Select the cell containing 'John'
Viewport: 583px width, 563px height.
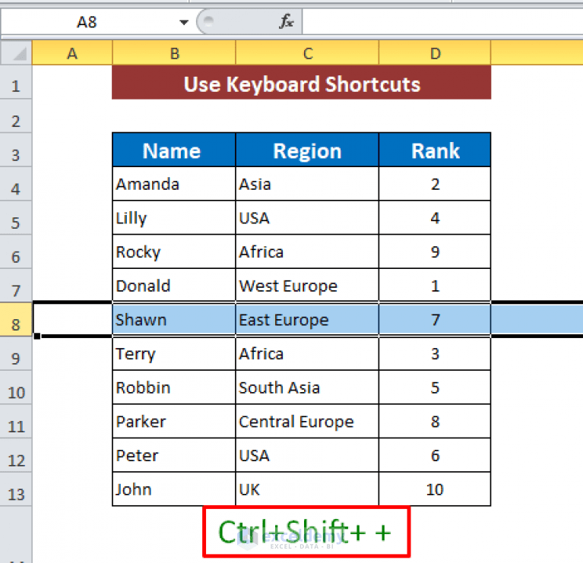pos(173,489)
